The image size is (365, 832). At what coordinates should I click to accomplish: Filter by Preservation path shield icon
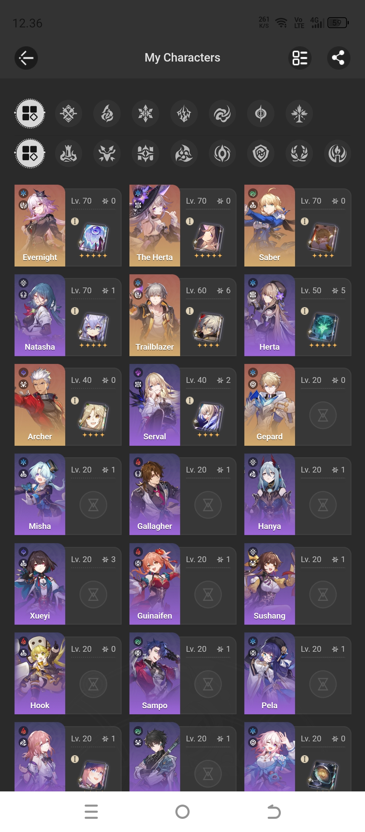click(261, 153)
